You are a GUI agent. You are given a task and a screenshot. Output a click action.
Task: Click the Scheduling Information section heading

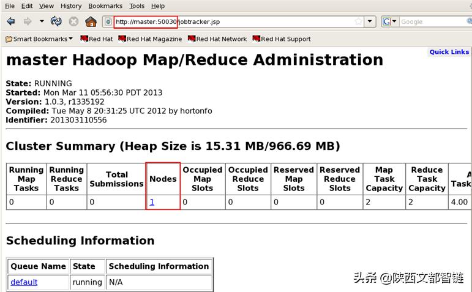point(80,241)
